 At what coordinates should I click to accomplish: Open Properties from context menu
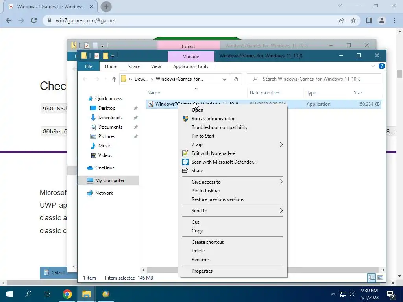coord(202,271)
